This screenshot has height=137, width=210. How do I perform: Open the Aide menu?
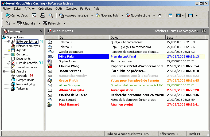96,9
